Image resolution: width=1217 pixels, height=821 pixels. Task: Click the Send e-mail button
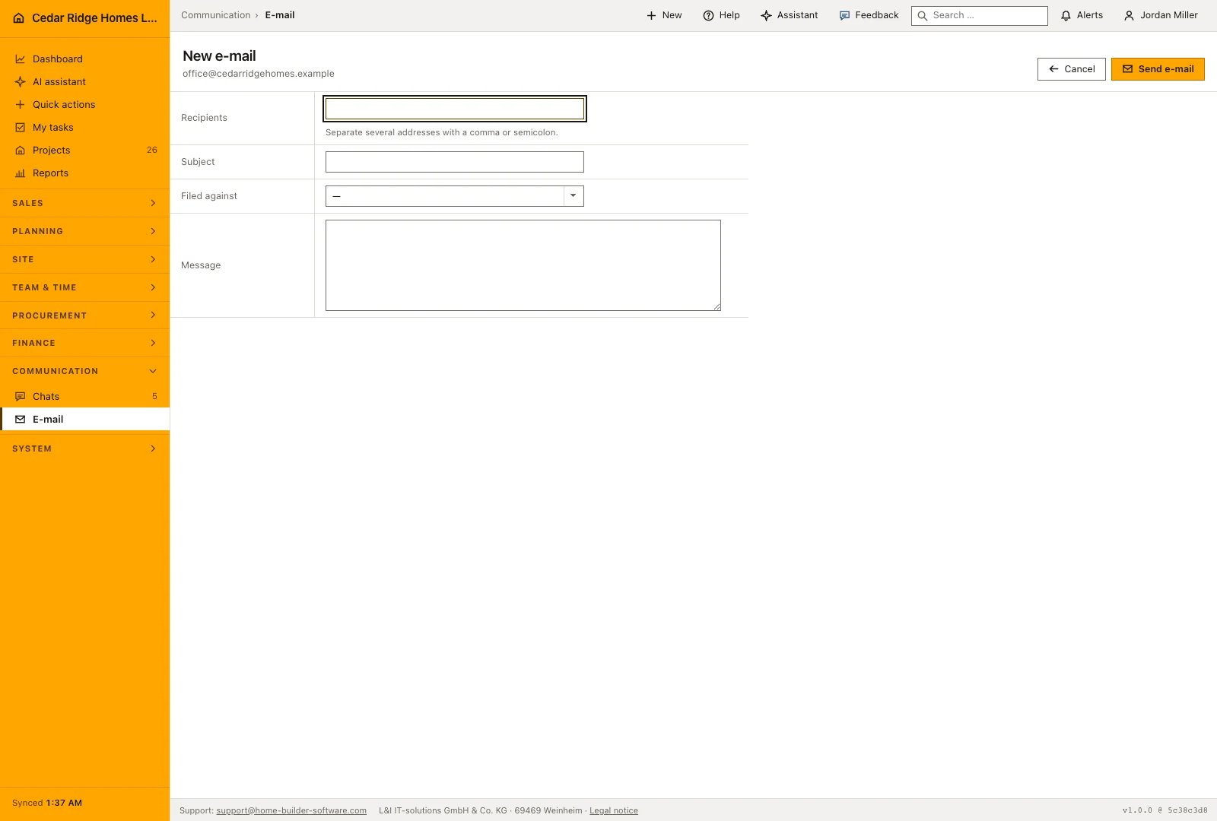1158,69
